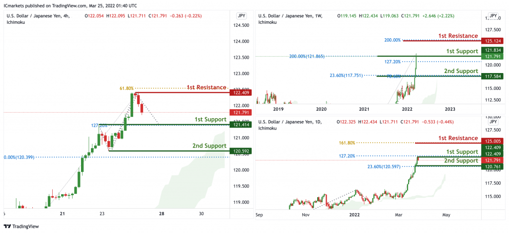
Task: Click the TradingView logo icon
Action: 7,226
